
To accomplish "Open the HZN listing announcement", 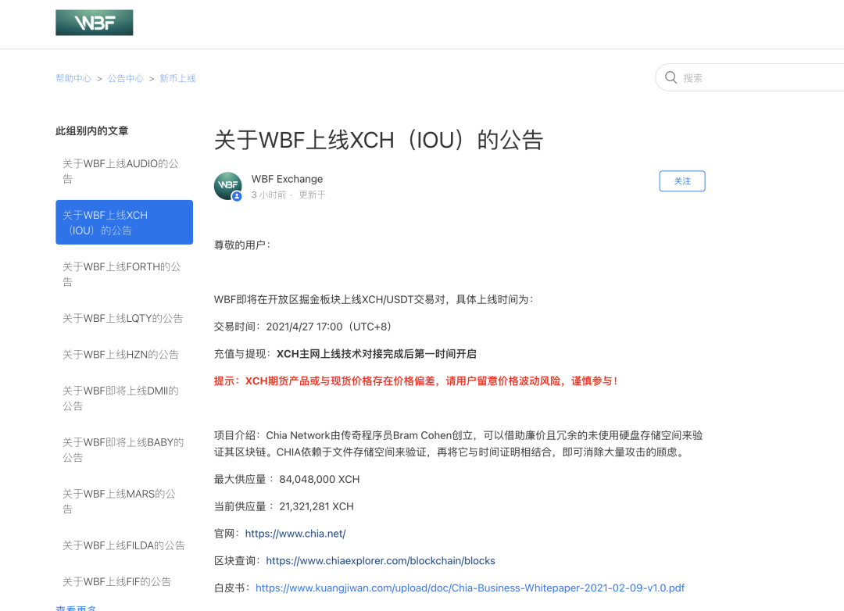I will point(120,354).
